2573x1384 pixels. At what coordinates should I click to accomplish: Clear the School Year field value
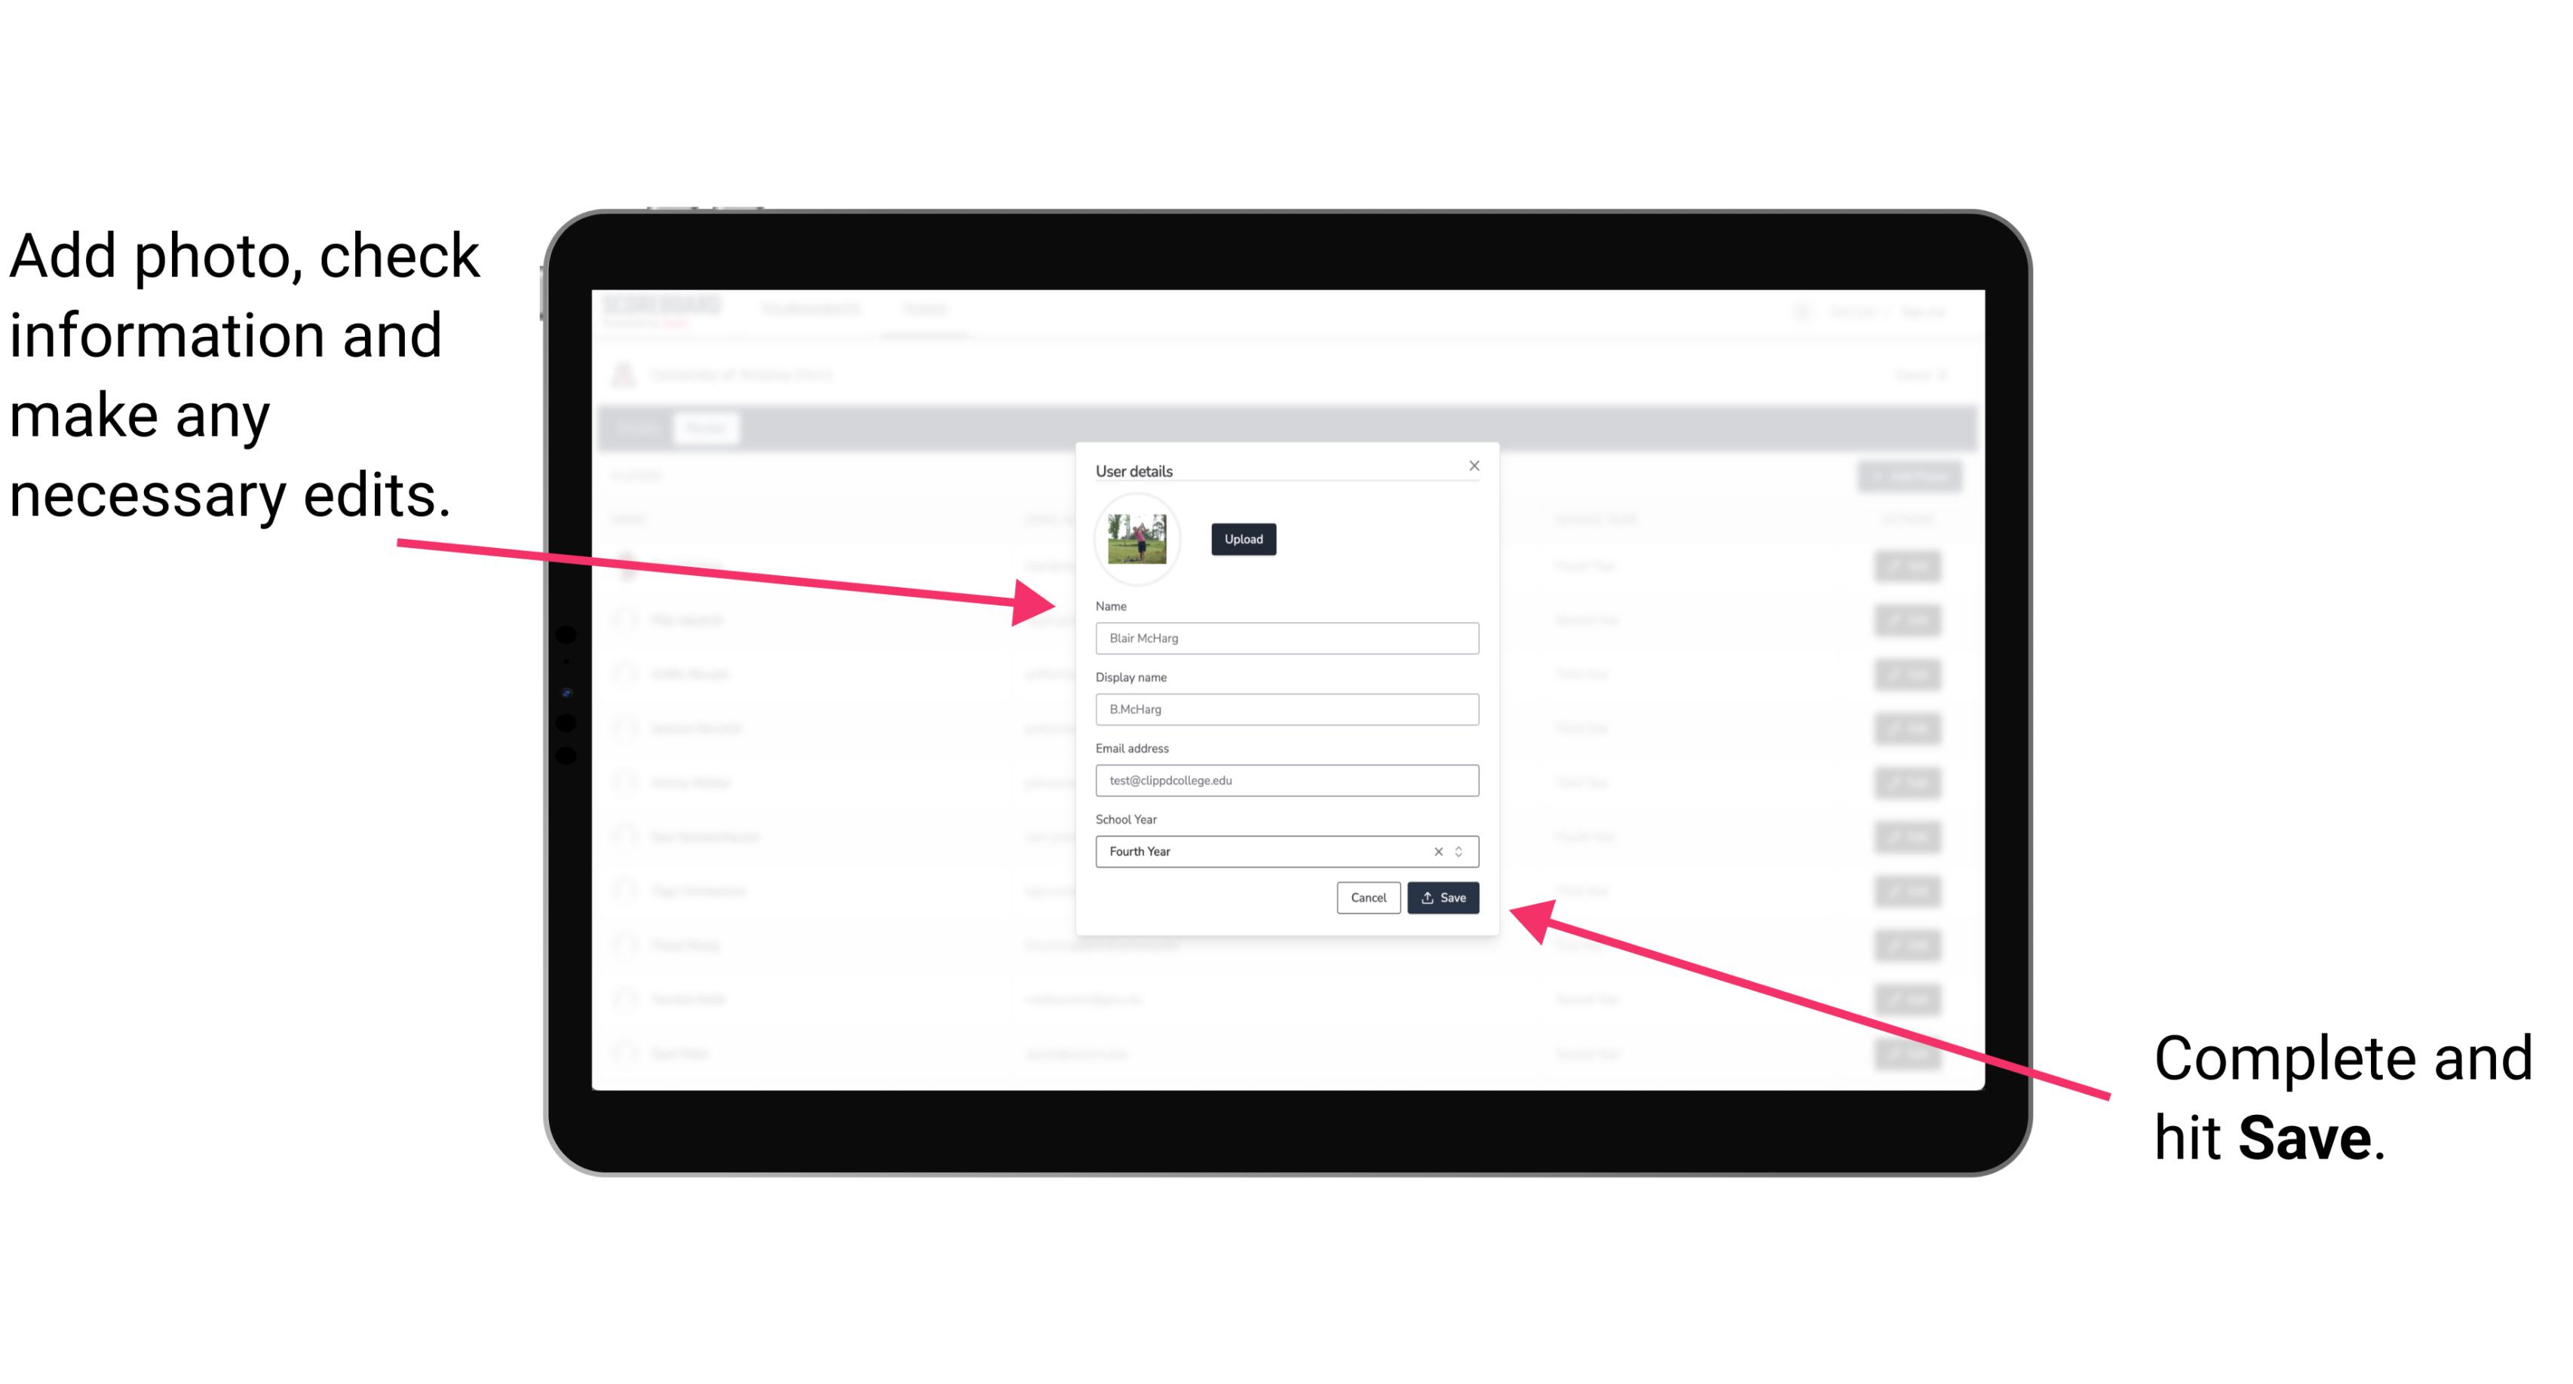click(1437, 850)
